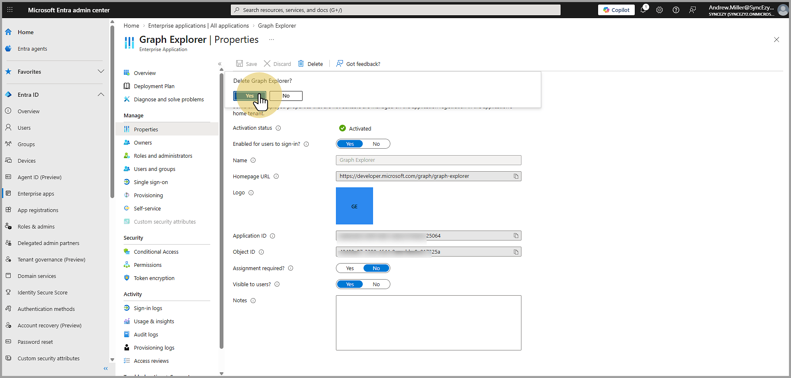
Task: Click the notifications bell icon
Action: coord(643,10)
